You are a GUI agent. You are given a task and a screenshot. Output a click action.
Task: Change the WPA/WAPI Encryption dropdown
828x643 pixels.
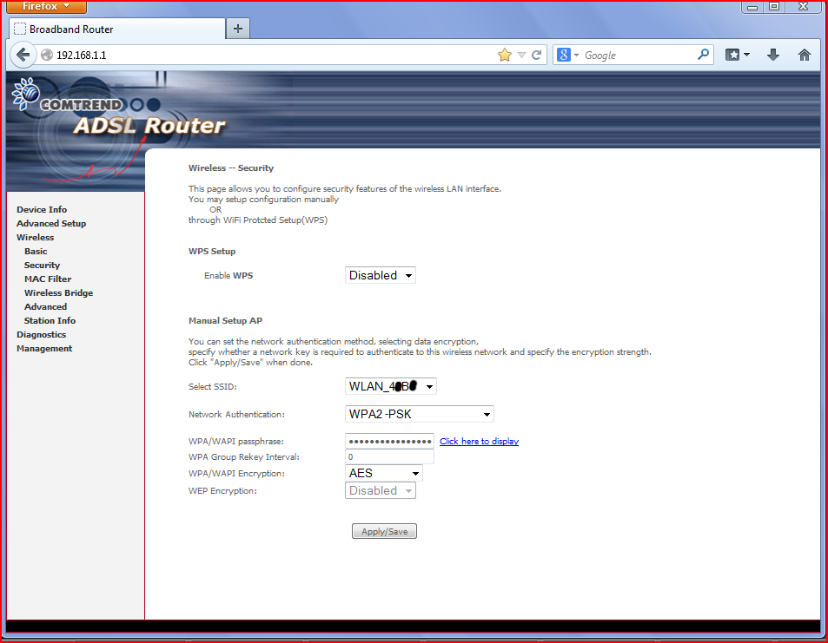(x=384, y=473)
